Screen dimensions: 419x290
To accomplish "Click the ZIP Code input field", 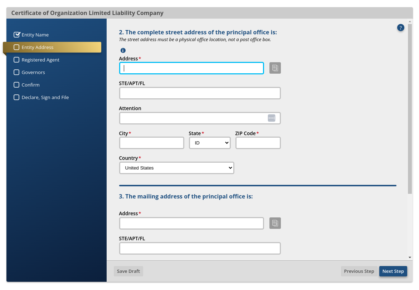I will point(258,143).
